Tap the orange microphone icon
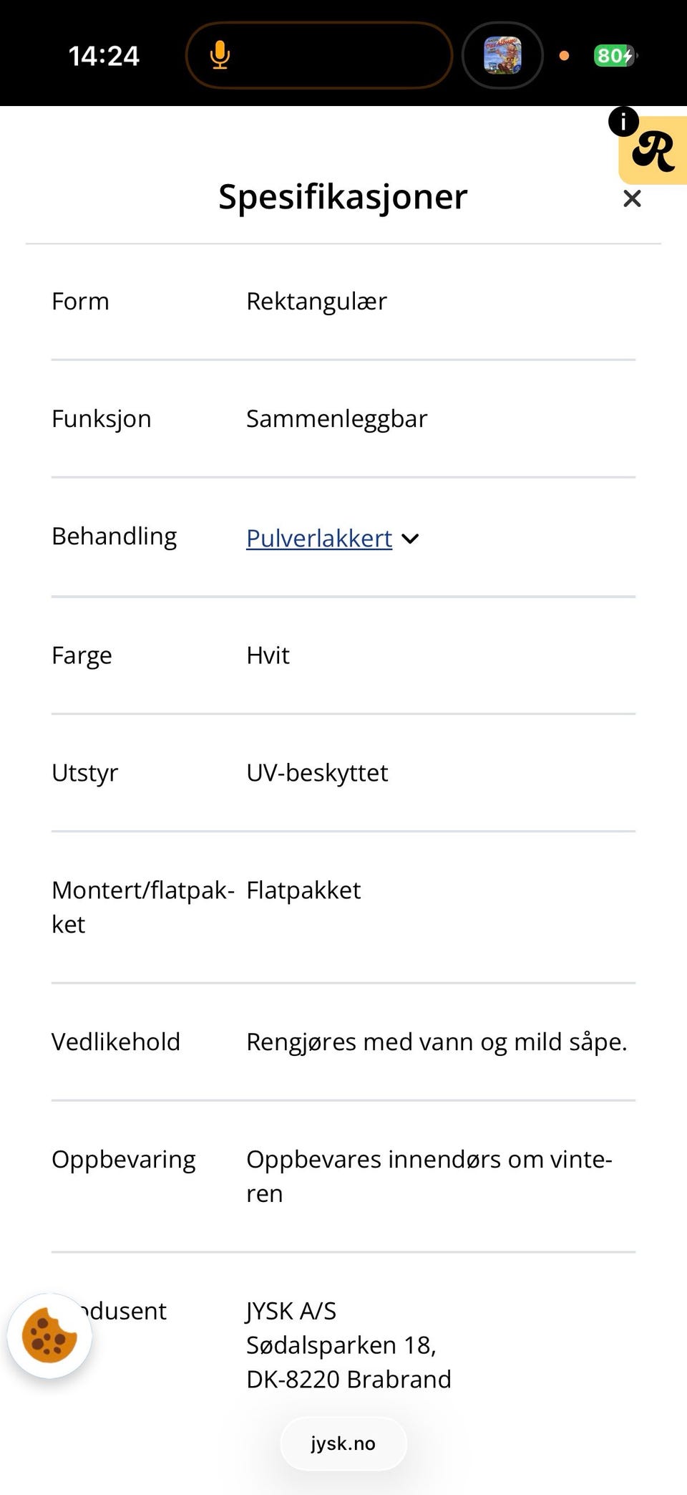This screenshot has height=1495, width=687. 220,55
